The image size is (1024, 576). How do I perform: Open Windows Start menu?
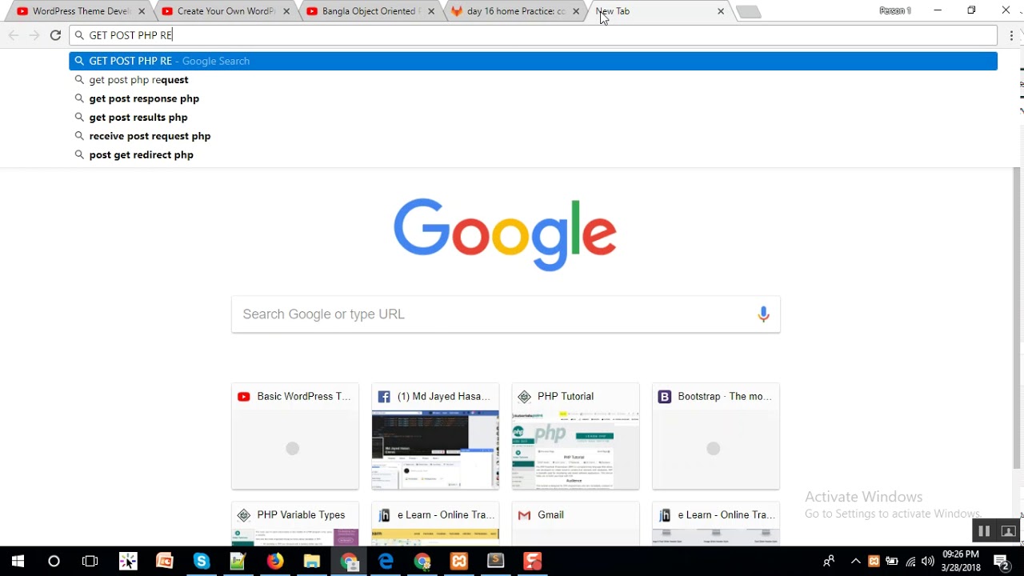tap(18, 562)
